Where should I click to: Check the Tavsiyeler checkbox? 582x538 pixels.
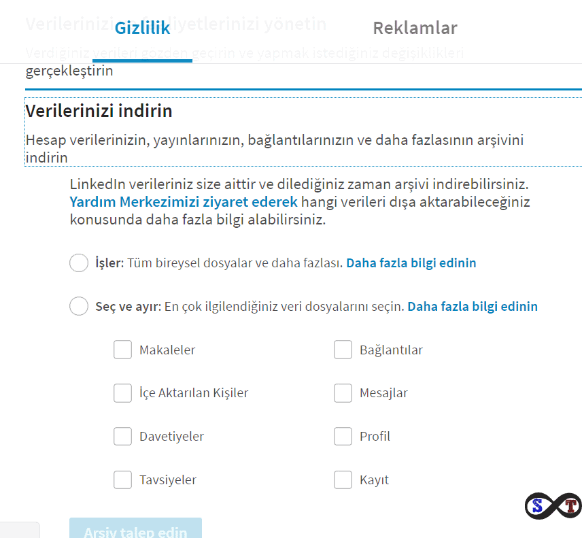coord(122,480)
